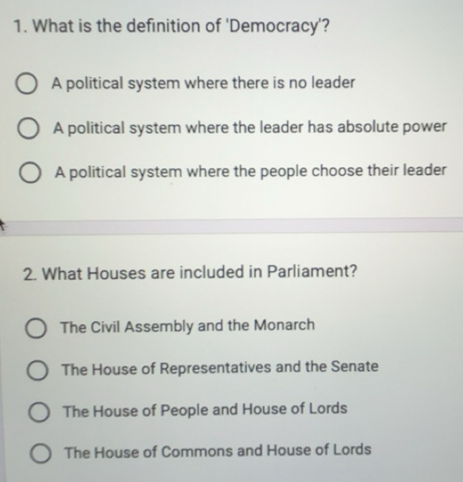The height and width of the screenshot is (482, 463).
Task: Click the answer text 'A political system where there is no leader'
Action: [x=204, y=83]
